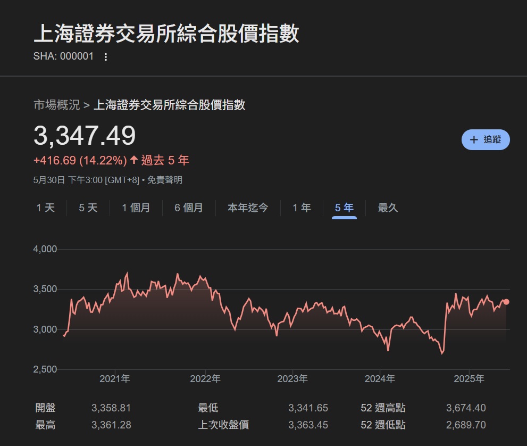The image size is (527, 446).
Task: Click the 4,000 y-axis label
Action: pos(45,249)
